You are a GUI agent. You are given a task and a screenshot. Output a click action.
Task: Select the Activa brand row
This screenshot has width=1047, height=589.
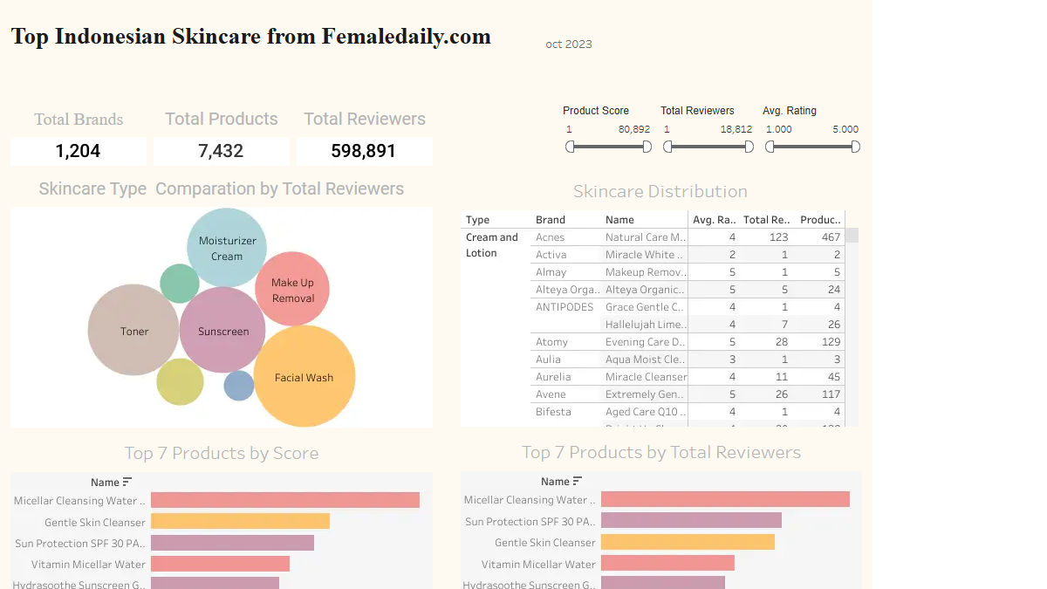pos(551,255)
